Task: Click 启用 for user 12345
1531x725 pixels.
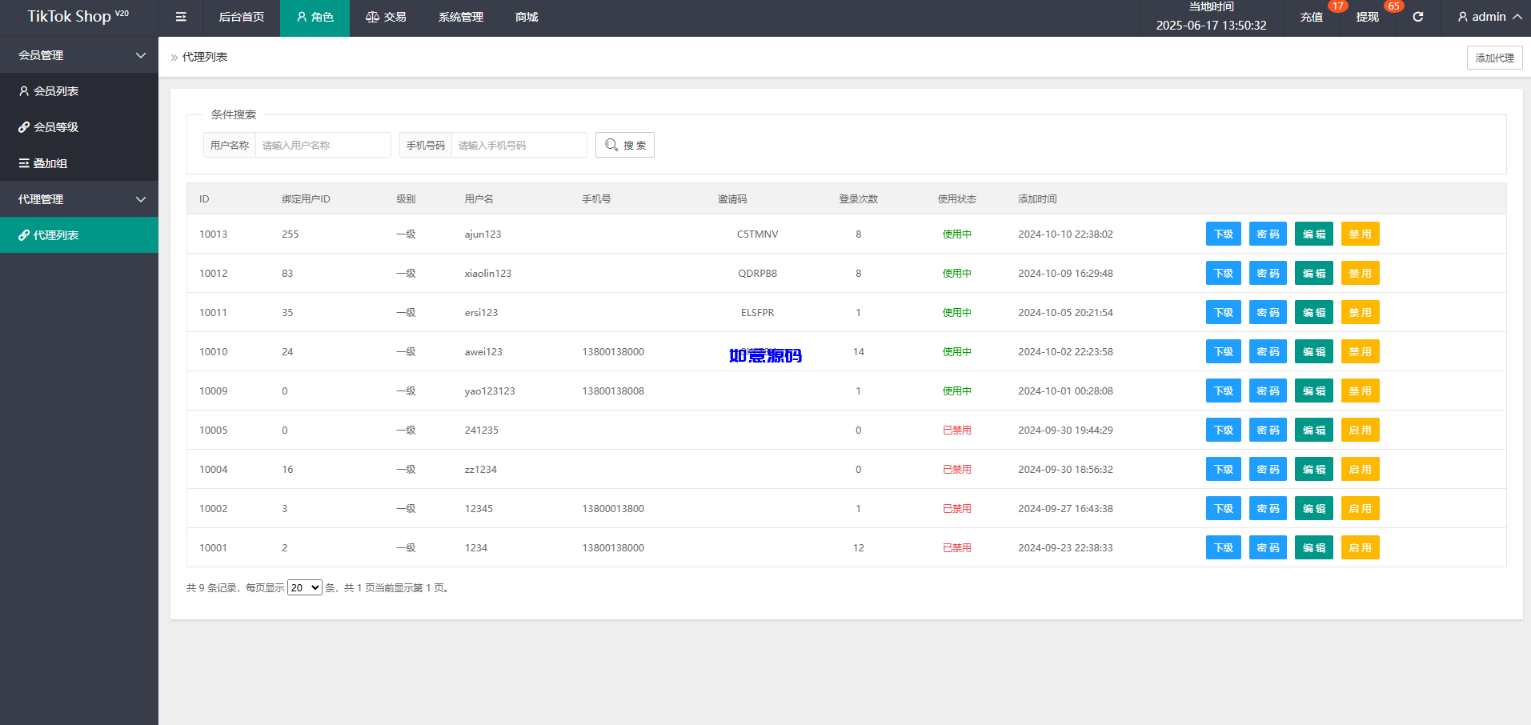Action: pos(1361,508)
